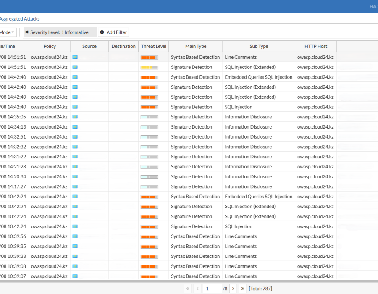The height and width of the screenshot is (294, 378).
Task: Select Embedded Queries SQL Injection at 14:42:40
Action: [x=259, y=77]
